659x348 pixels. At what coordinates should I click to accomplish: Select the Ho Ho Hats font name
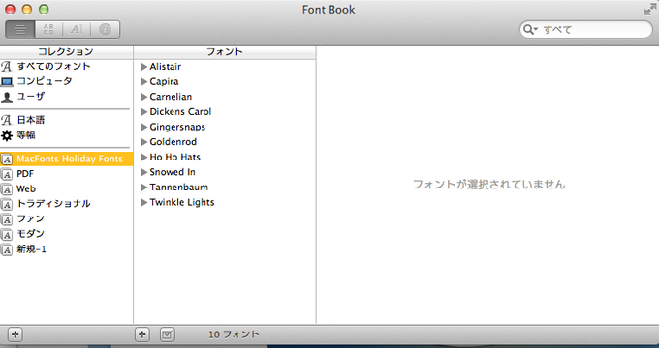(x=174, y=157)
